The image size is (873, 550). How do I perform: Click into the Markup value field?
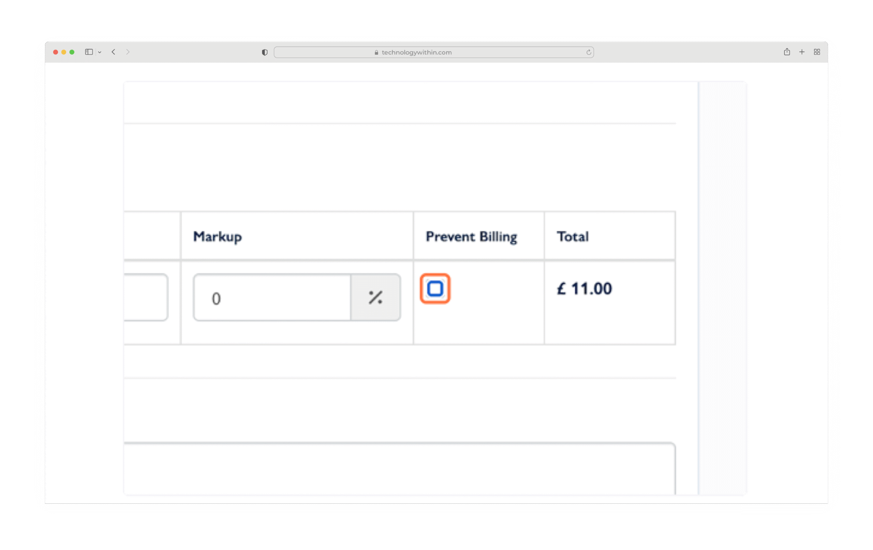pos(272,298)
